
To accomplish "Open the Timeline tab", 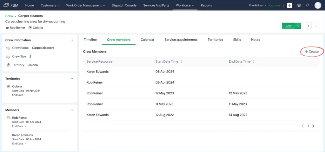I will pyautogui.click(x=90, y=40).
